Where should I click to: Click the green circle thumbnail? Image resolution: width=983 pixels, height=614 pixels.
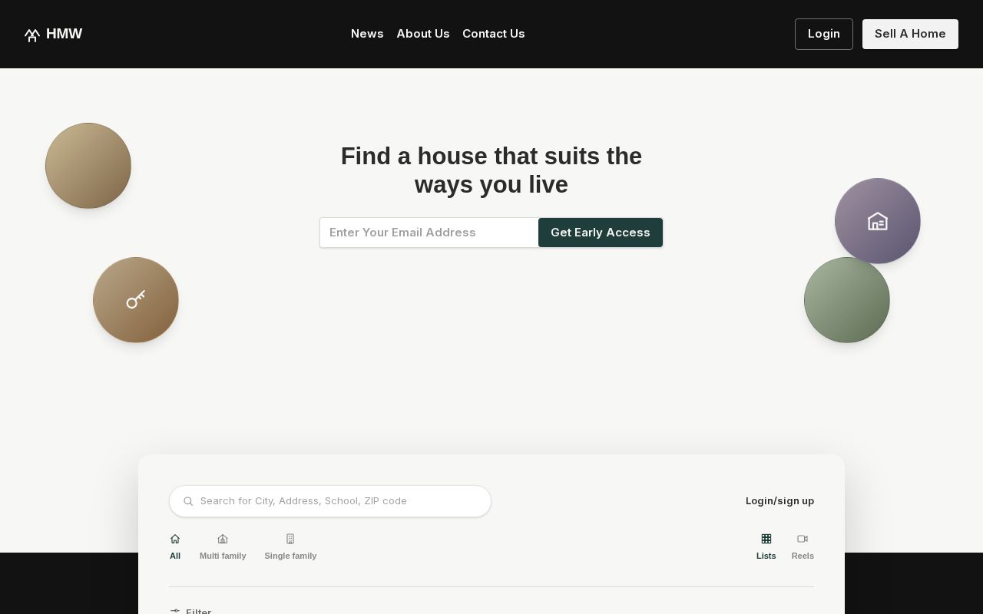click(847, 300)
